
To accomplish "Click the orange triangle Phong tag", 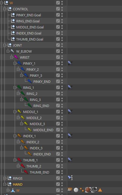I will 100,190.
